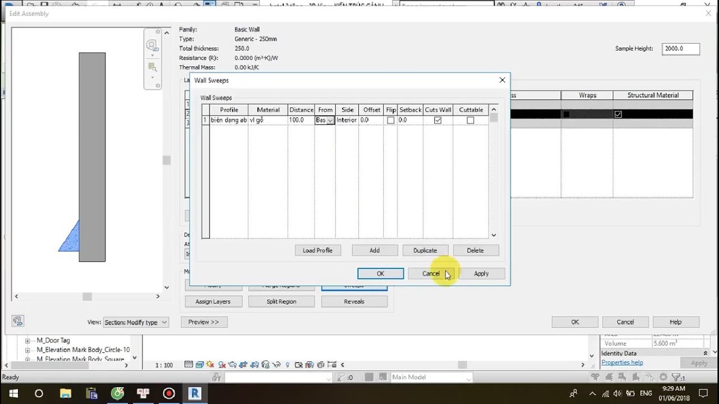Viewport: 719px width, 404px height.
Task: Click the Distance cell showing 100.0
Action: [301, 120]
